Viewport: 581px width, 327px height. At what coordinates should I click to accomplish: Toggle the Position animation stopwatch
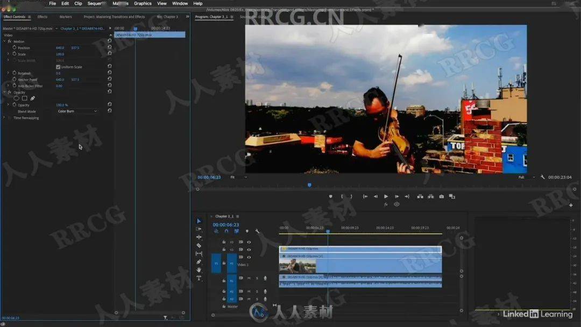[x=14, y=48]
